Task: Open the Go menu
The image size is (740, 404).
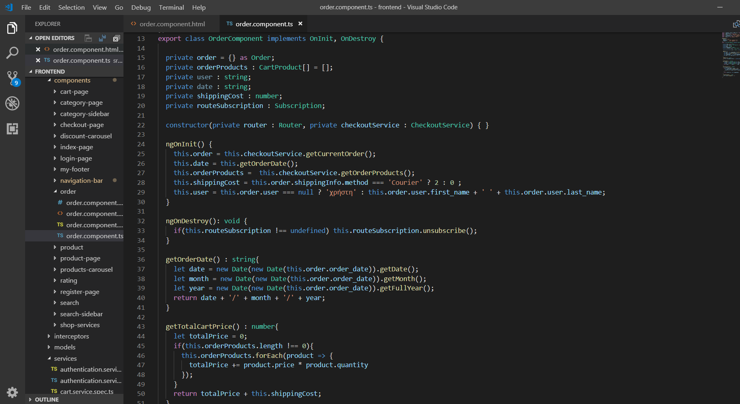Action: coord(119,7)
